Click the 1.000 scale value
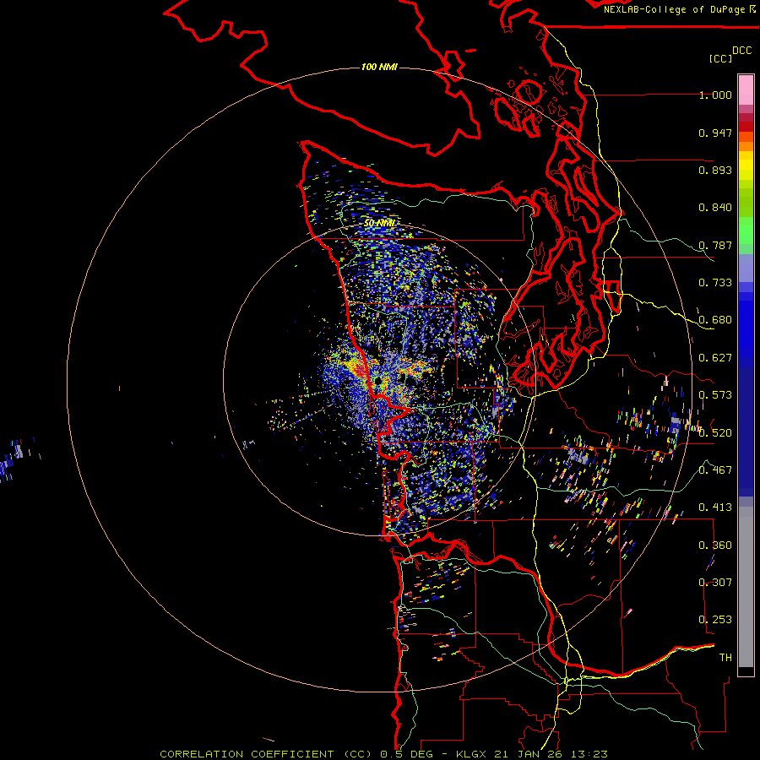 (x=715, y=95)
